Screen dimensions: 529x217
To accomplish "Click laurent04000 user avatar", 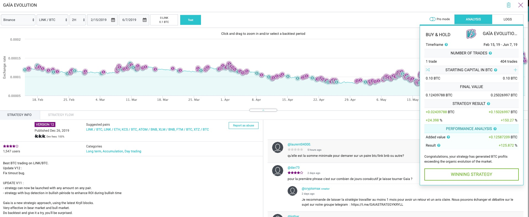I will [278, 147].
